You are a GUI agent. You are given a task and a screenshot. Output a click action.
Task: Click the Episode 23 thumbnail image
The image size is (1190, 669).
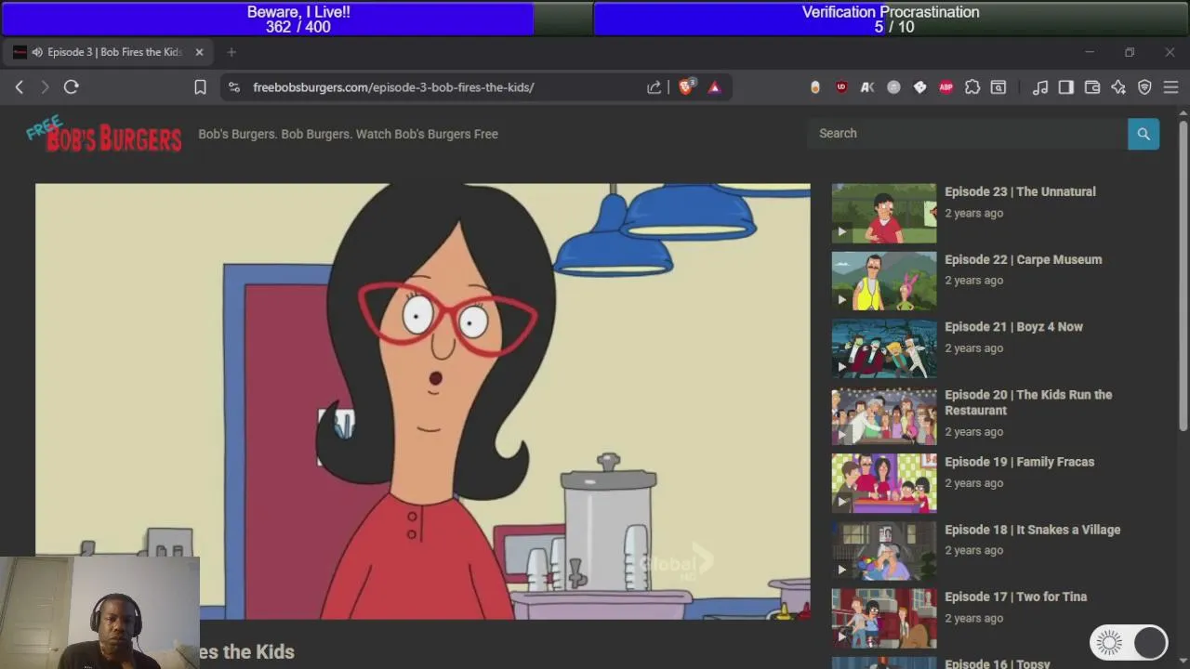884,214
